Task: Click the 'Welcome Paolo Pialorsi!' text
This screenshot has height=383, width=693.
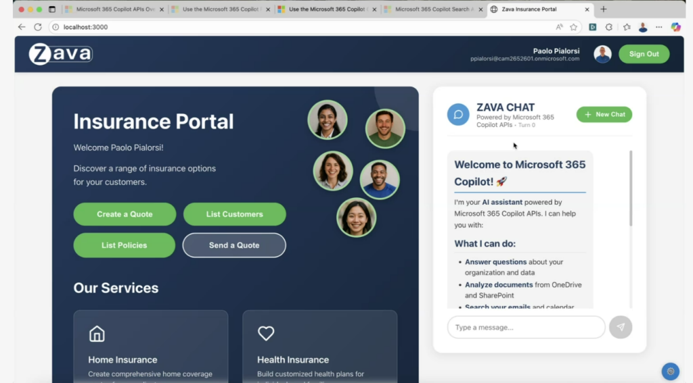Action: pos(118,148)
